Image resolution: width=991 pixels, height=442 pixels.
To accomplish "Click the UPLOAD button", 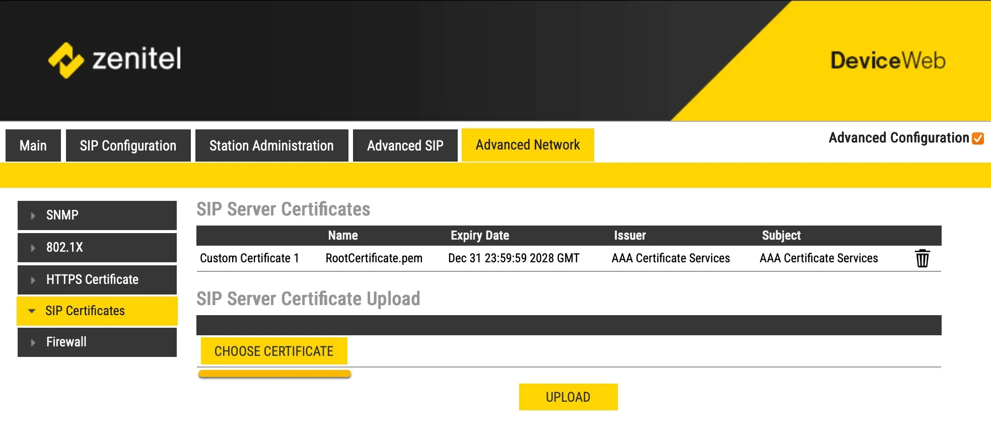I will tap(568, 397).
